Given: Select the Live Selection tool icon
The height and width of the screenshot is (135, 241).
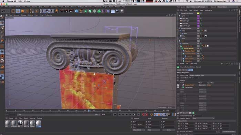Looking at the screenshot, I should click(x=13, y=11).
